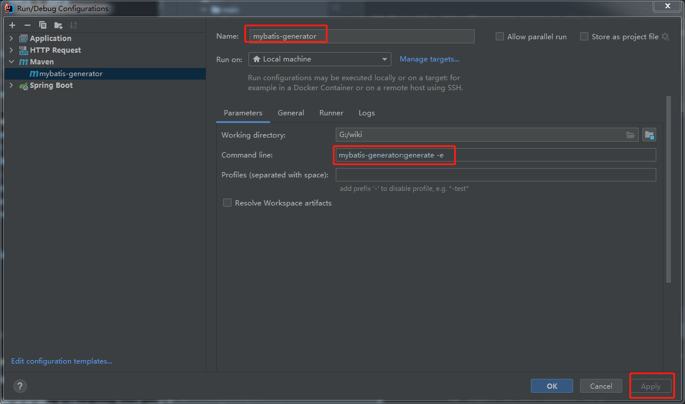Select the Application label in tree
This screenshot has height=404, width=685.
pos(50,39)
